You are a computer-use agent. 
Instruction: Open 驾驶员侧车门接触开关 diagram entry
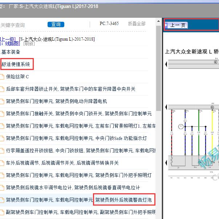(79, 113)
